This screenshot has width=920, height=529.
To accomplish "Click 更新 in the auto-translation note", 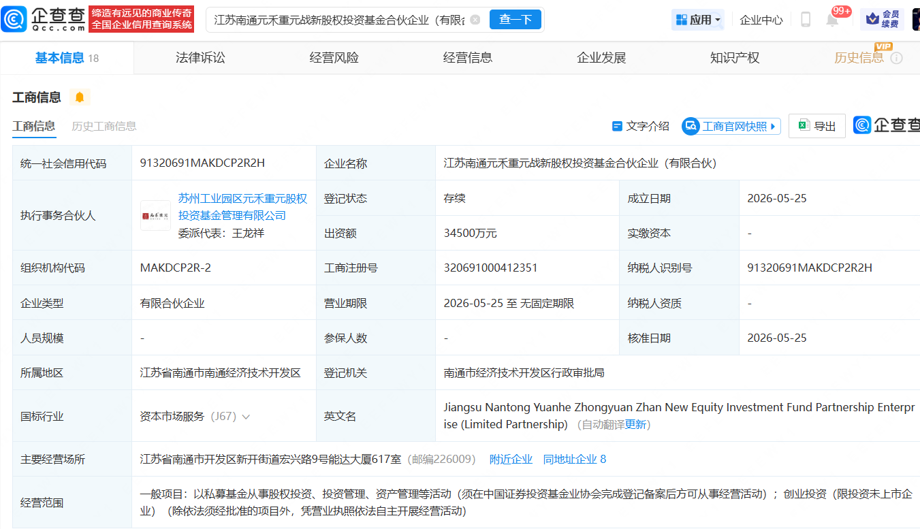I will click(636, 424).
